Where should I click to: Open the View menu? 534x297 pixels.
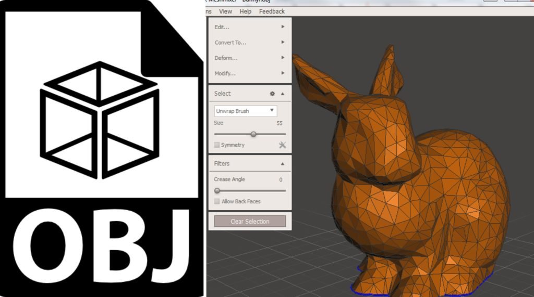225,11
